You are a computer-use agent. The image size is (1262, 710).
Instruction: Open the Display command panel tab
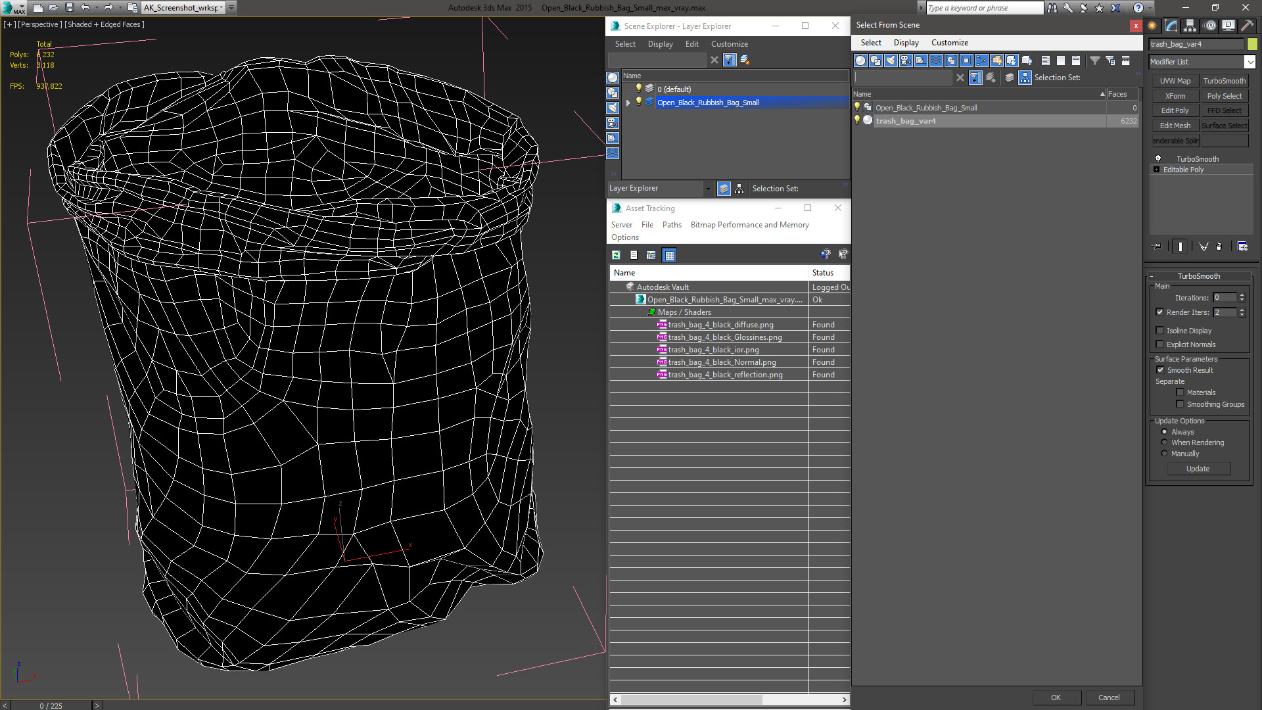coord(1228,26)
